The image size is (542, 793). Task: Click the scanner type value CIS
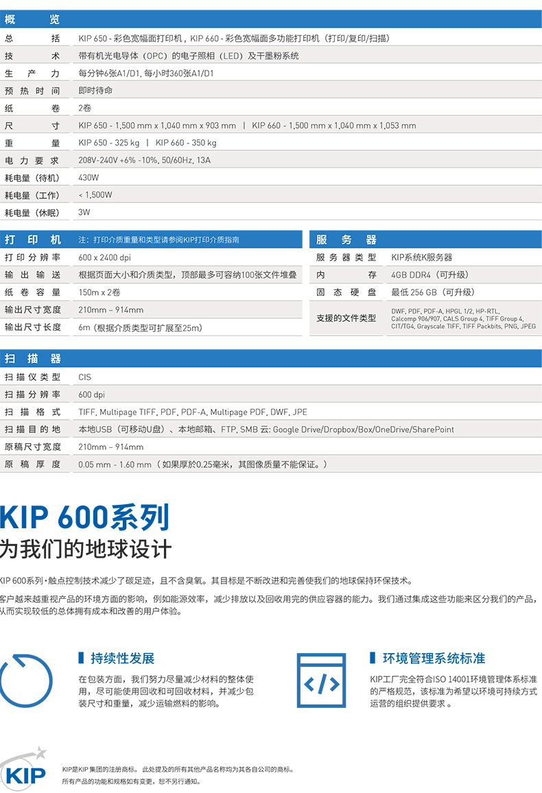pos(85,377)
